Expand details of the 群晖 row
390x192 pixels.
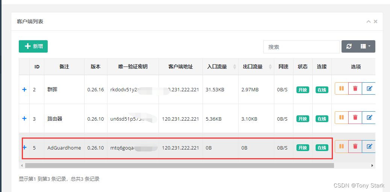click(24, 89)
